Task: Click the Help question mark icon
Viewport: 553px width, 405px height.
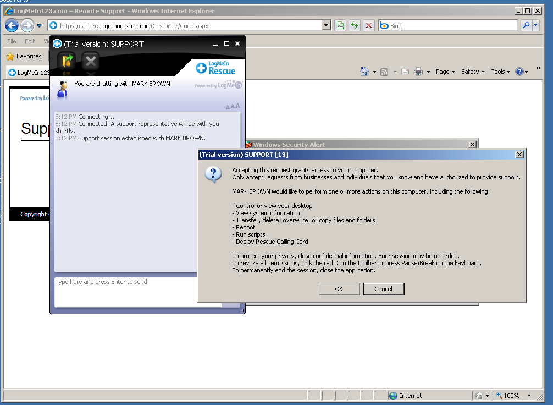Action: (519, 72)
